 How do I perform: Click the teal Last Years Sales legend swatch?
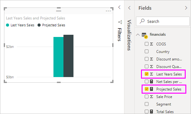(x=8, y=25)
